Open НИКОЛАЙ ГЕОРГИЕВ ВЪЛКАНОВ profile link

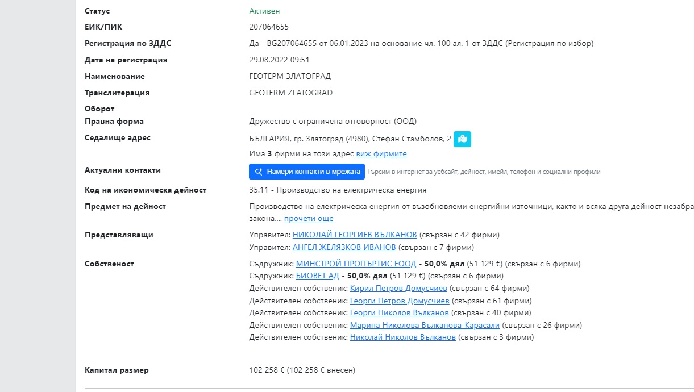pyautogui.click(x=355, y=235)
